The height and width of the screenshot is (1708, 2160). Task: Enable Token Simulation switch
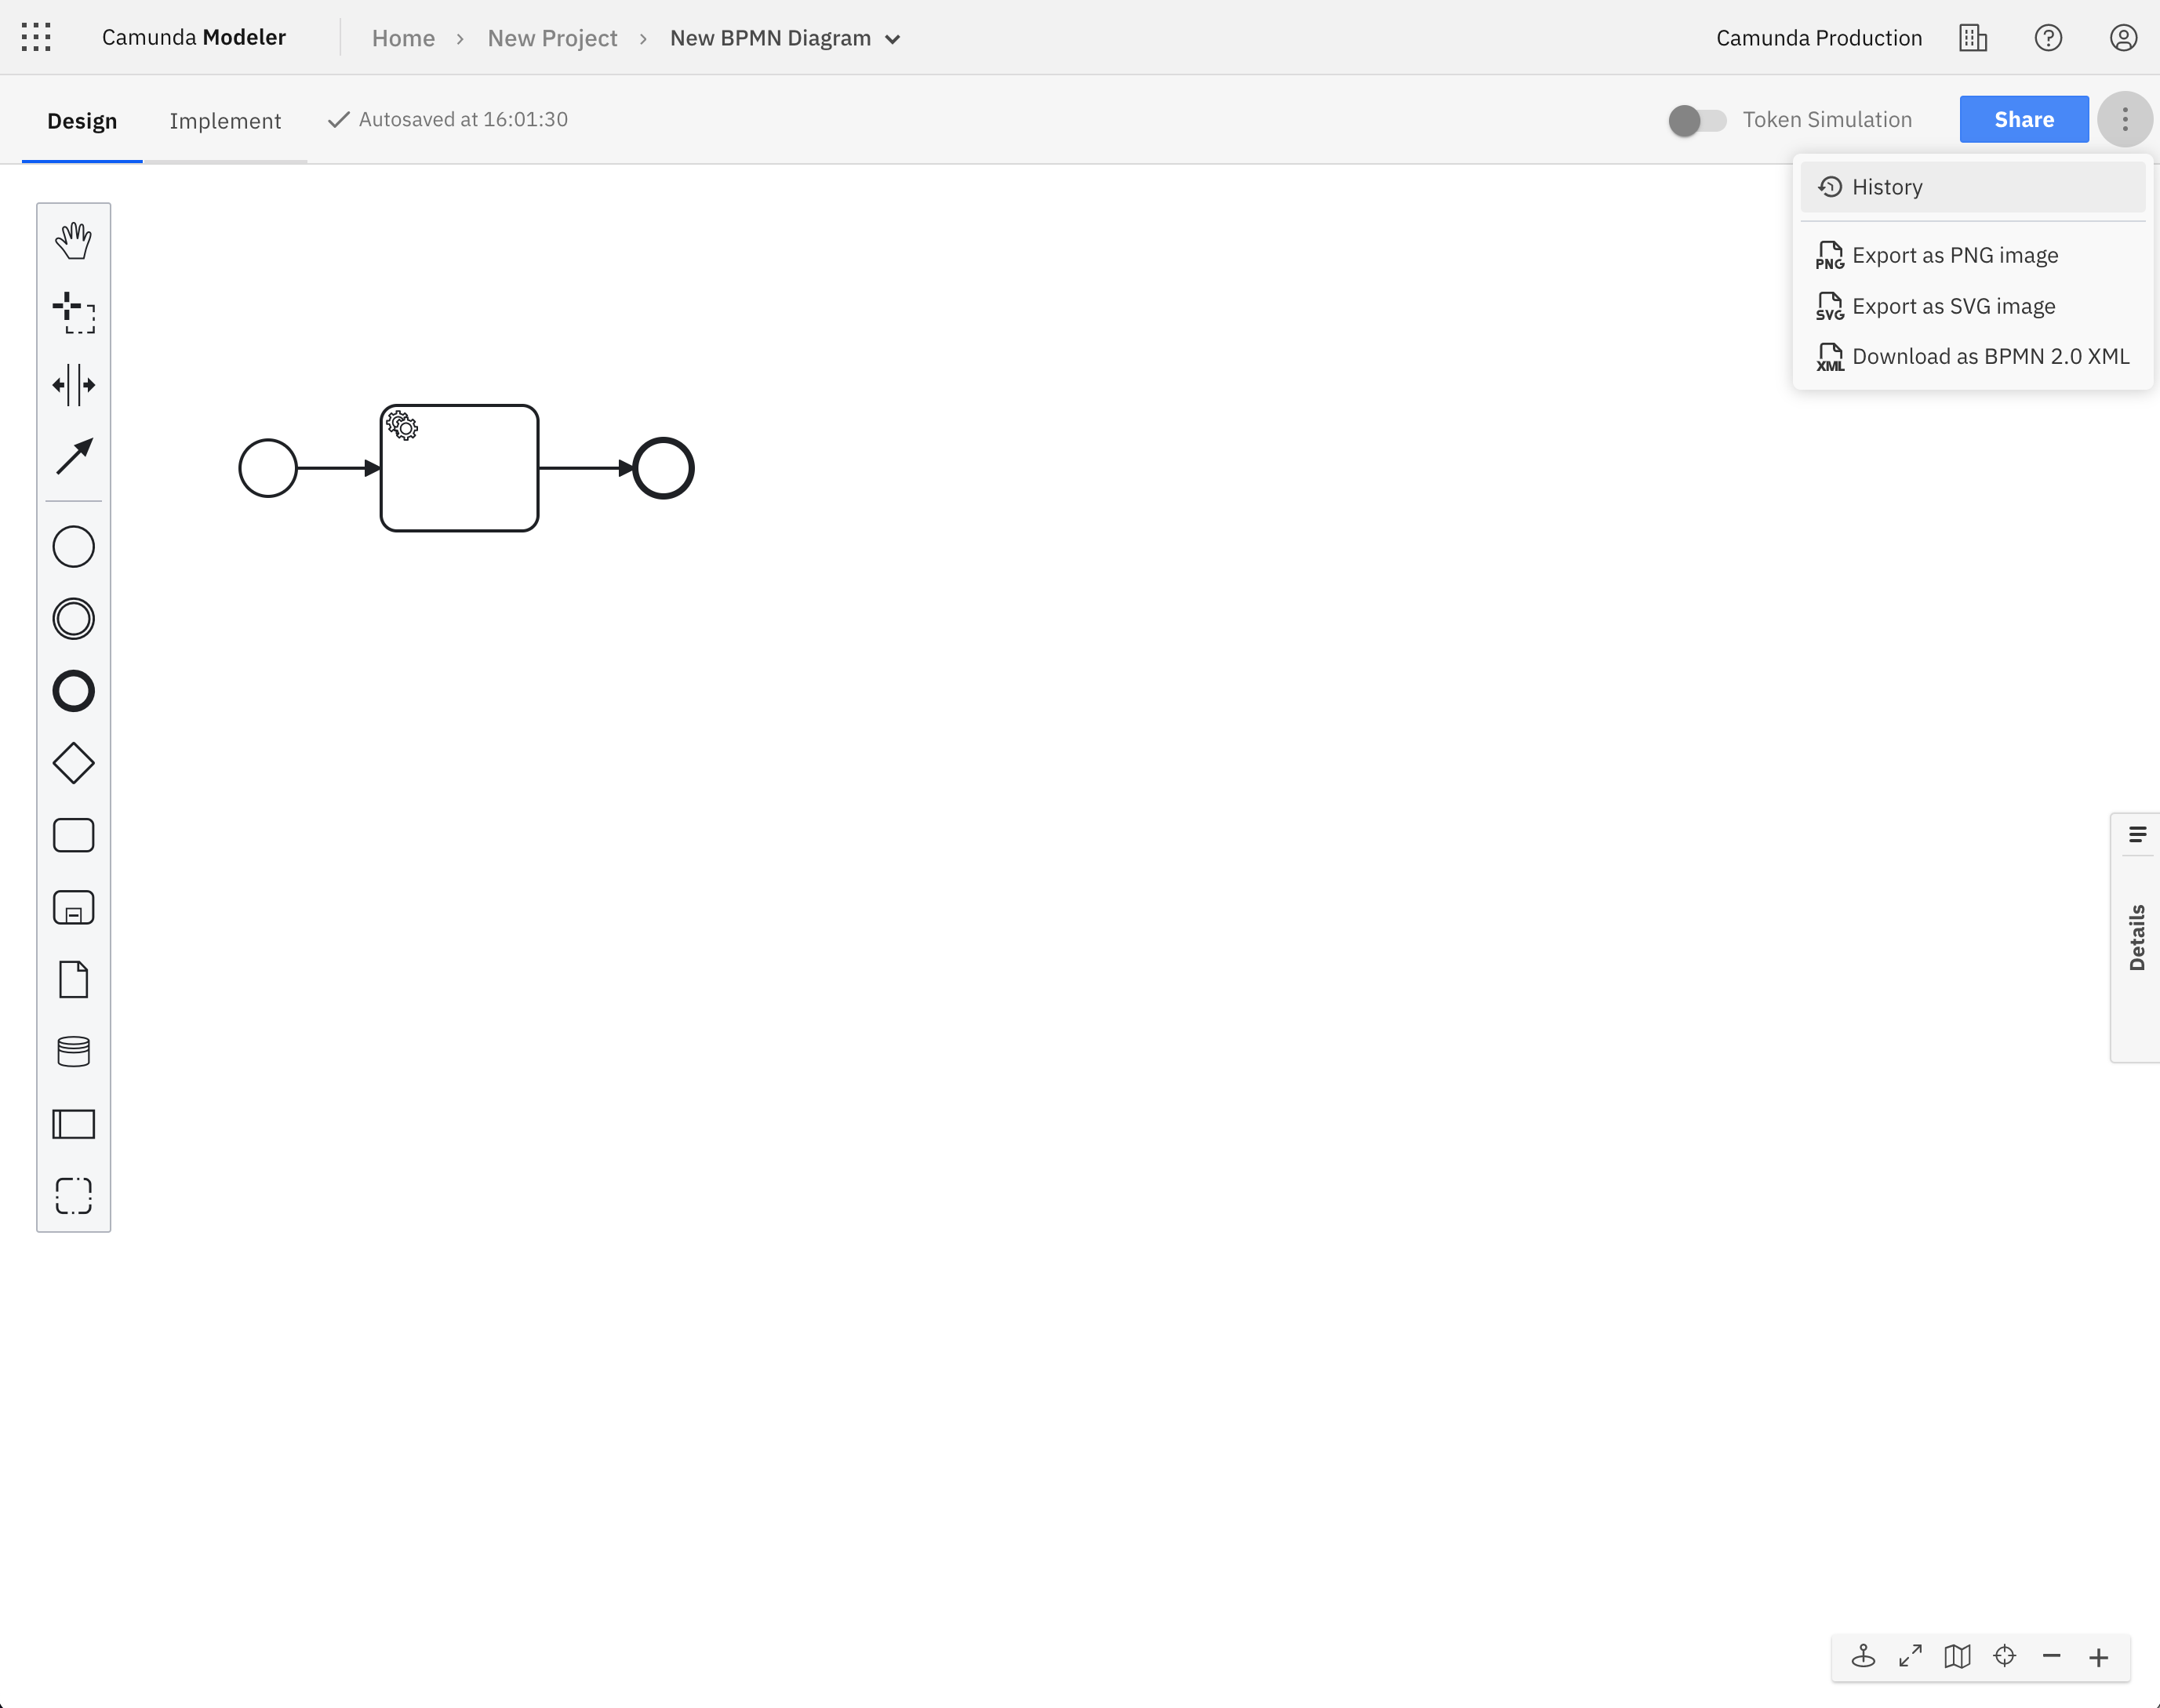(1697, 120)
